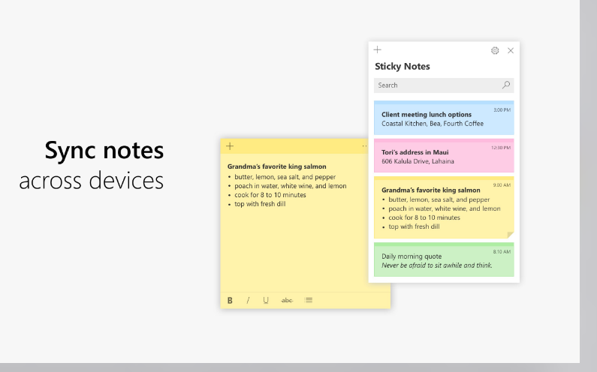Click 'cook for 8 to 10 minutes' in open note

(270, 195)
